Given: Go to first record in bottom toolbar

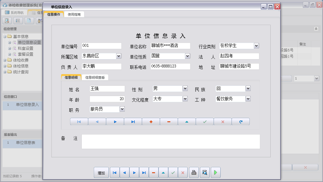Looking at the screenshot, I should (x=115, y=173).
